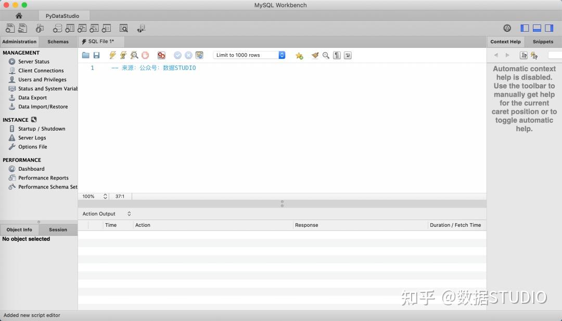Open Server Status page

[34, 61]
